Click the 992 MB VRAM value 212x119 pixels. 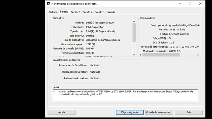90,49
